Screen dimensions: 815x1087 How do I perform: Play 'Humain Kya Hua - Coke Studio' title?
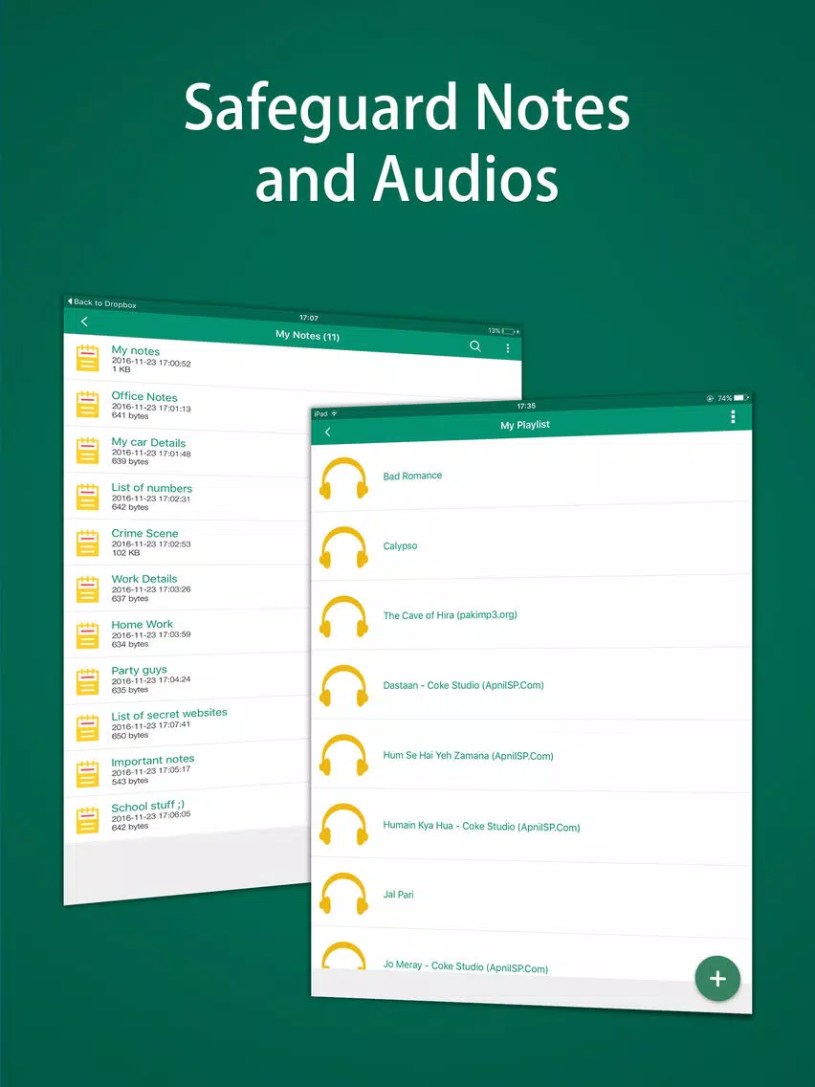coord(482,827)
